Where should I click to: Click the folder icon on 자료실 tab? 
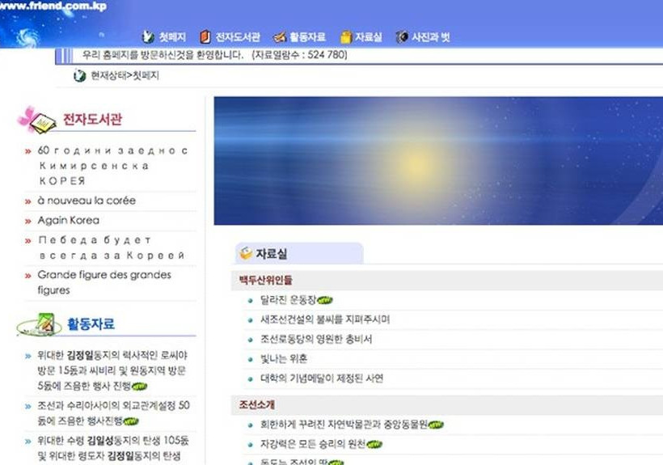[x=246, y=254]
